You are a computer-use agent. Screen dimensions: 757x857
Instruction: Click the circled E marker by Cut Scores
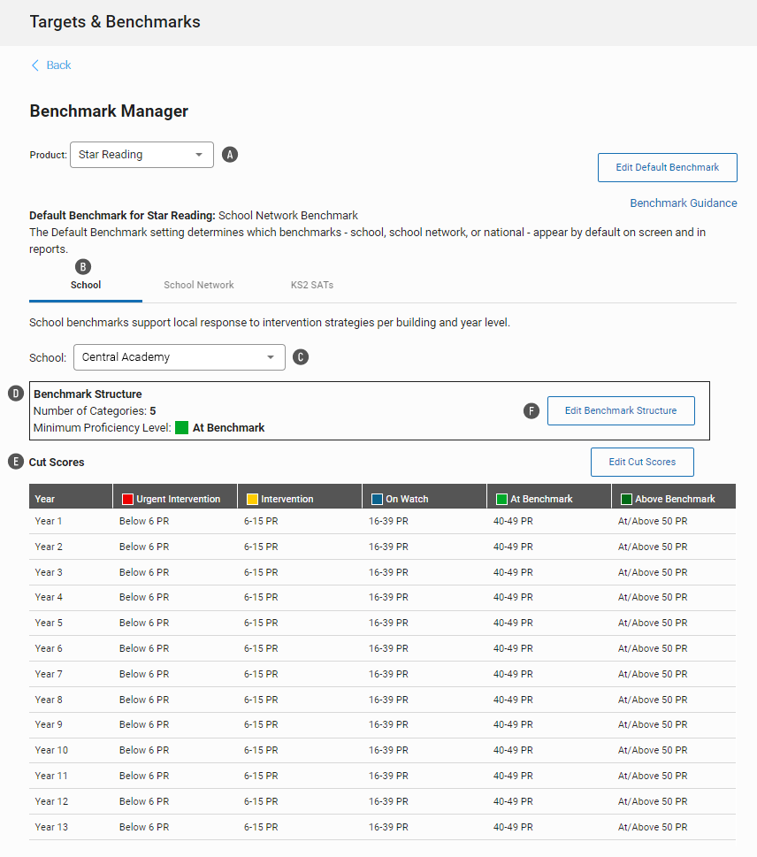[16, 462]
